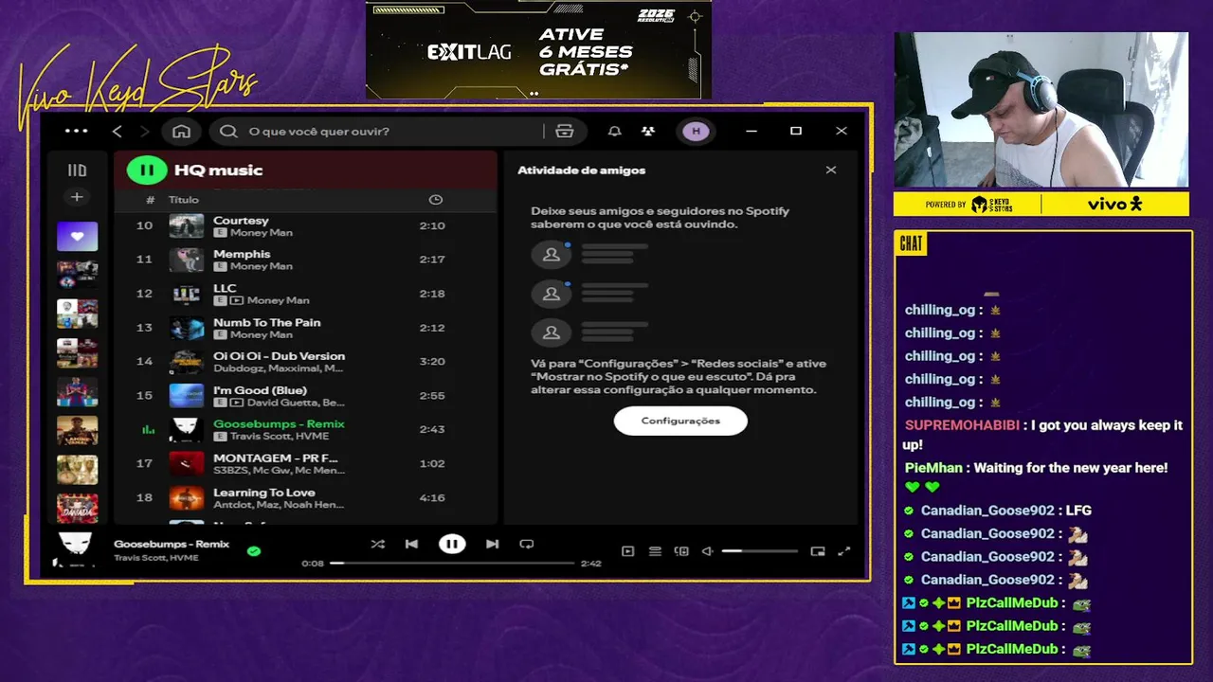Toggle the Now Playing view icon

tap(627, 551)
